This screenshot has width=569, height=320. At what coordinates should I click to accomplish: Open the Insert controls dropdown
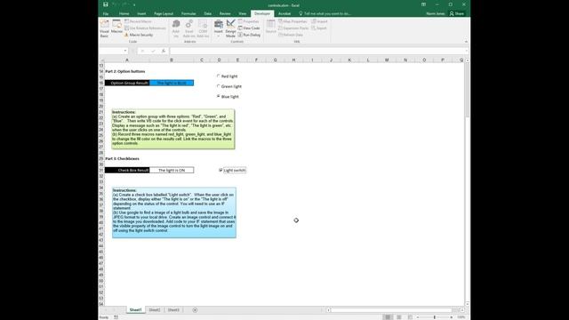click(218, 28)
